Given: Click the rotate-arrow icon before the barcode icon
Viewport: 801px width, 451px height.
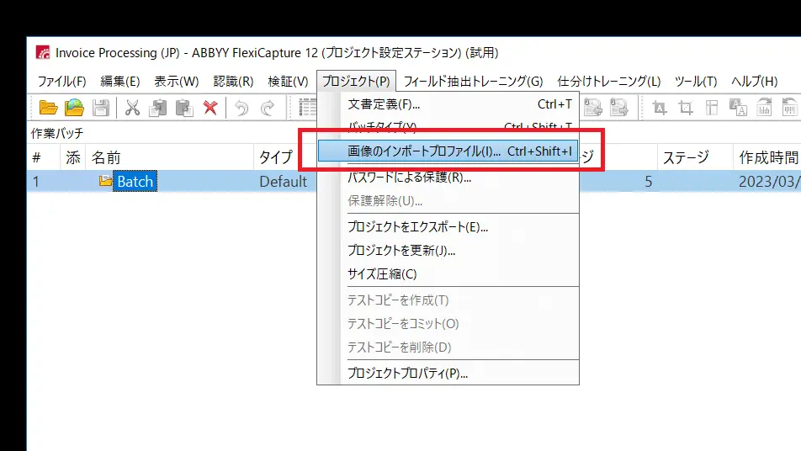Looking at the screenshot, I should pyautogui.click(x=764, y=107).
